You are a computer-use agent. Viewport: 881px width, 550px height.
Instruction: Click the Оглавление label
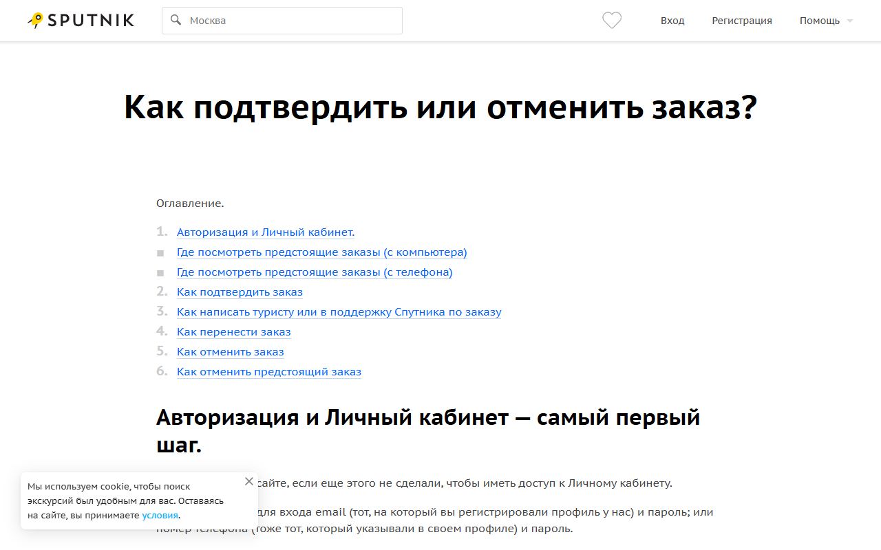point(190,203)
